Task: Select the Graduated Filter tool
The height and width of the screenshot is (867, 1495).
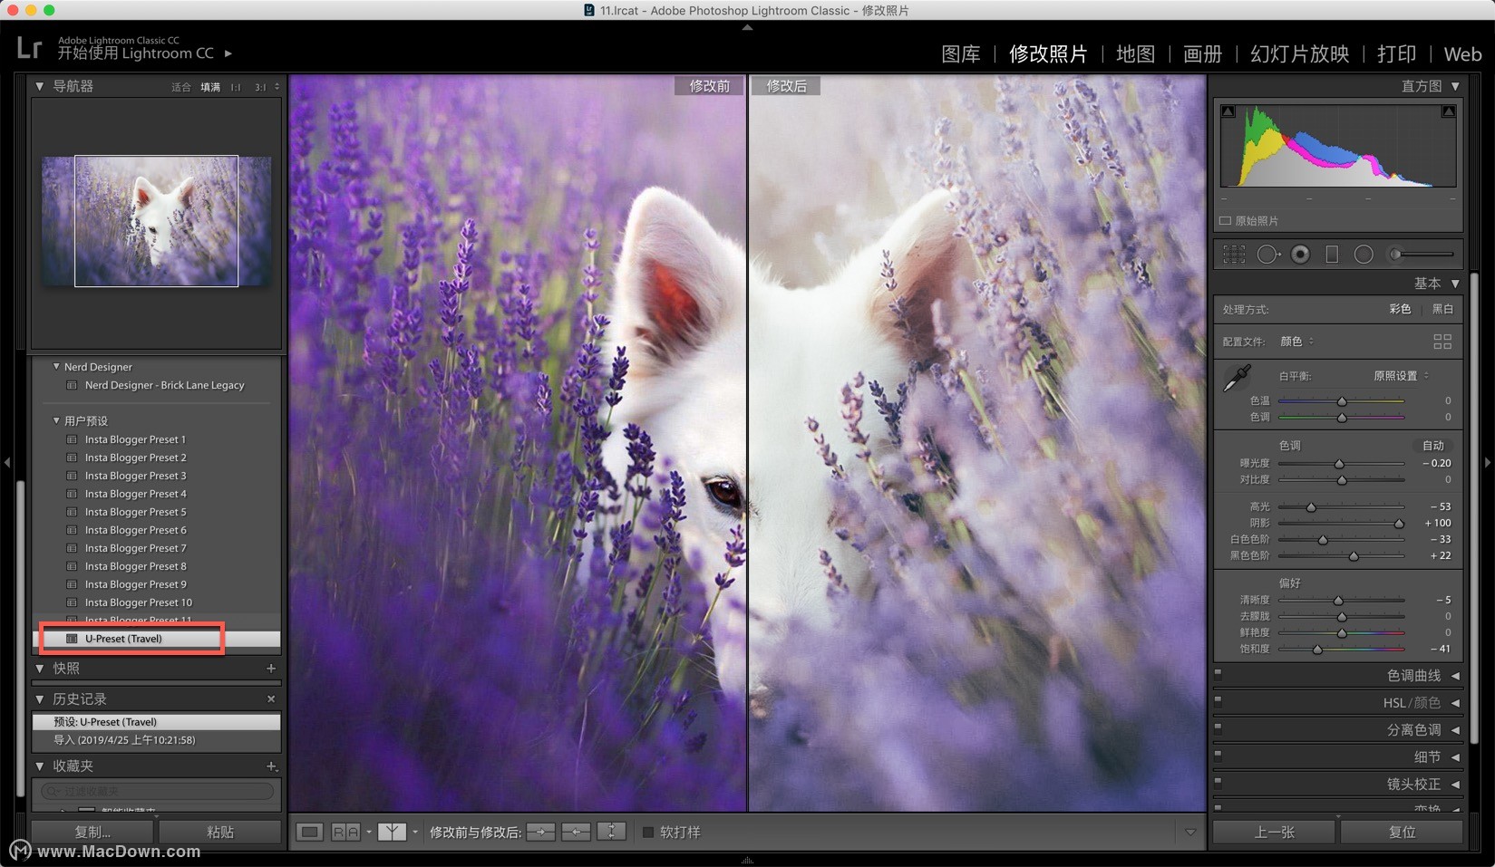Action: (1332, 255)
